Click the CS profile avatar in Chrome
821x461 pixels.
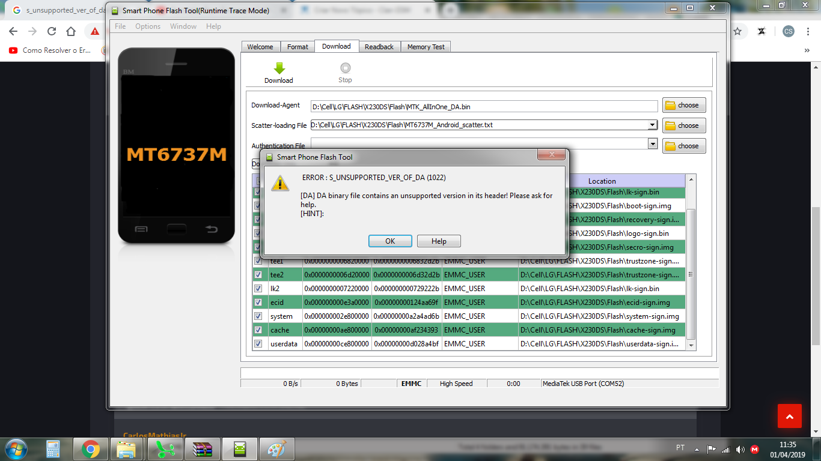click(x=789, y=31)
